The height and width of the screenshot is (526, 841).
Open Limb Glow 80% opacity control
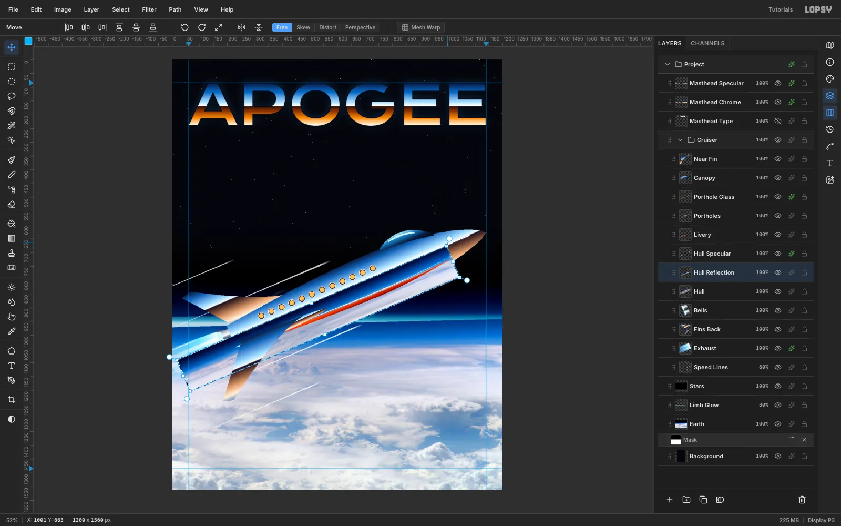point(764,405)
